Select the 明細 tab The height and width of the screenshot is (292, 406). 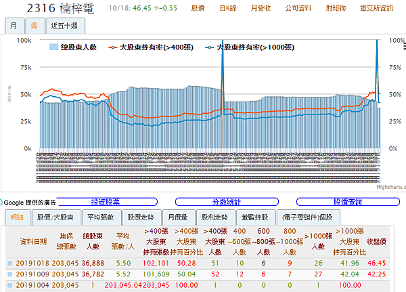[x=18, y=217]
